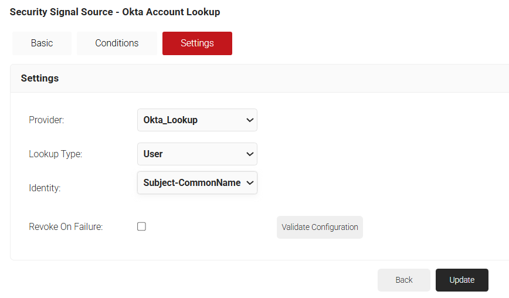Click the 'Provider:' field label
The image size is (509, 298).
pos(46,120)
